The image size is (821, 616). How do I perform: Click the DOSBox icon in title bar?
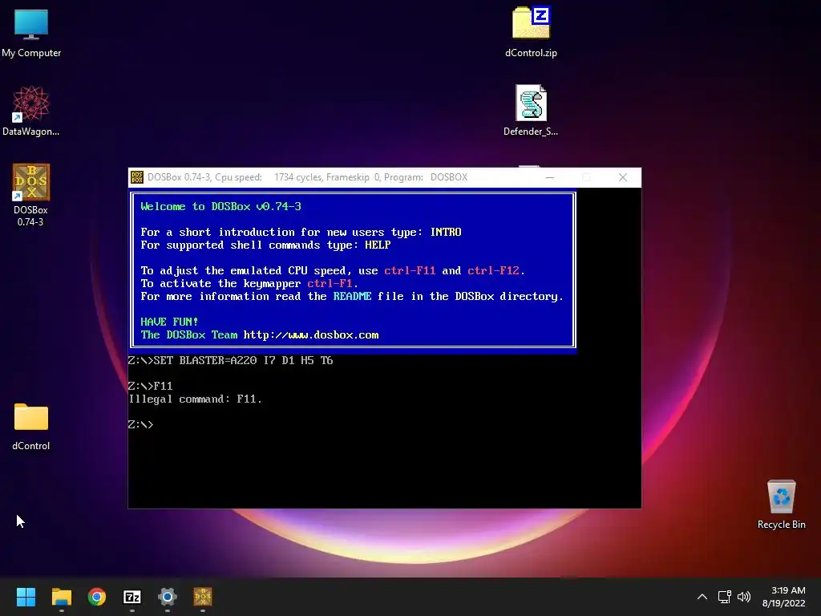tap(137, 177)
